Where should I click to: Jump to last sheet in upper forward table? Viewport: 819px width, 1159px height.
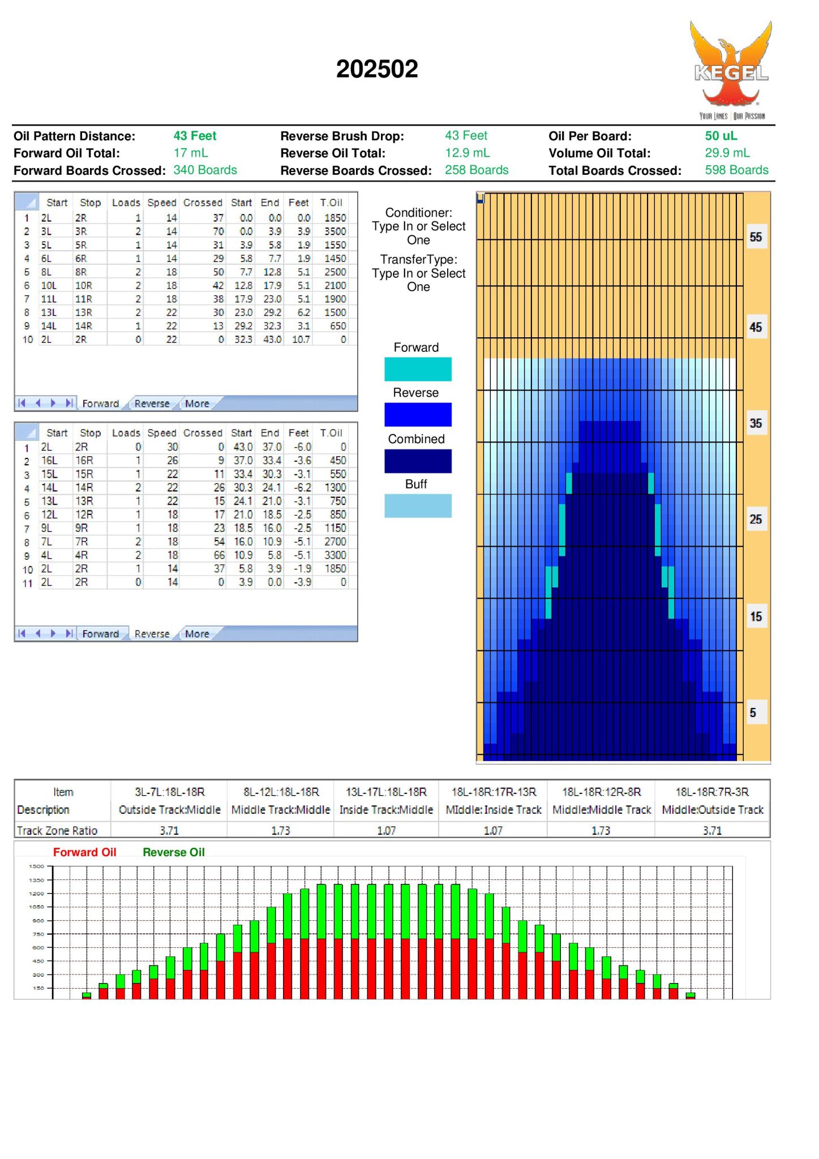click(69, 403)
